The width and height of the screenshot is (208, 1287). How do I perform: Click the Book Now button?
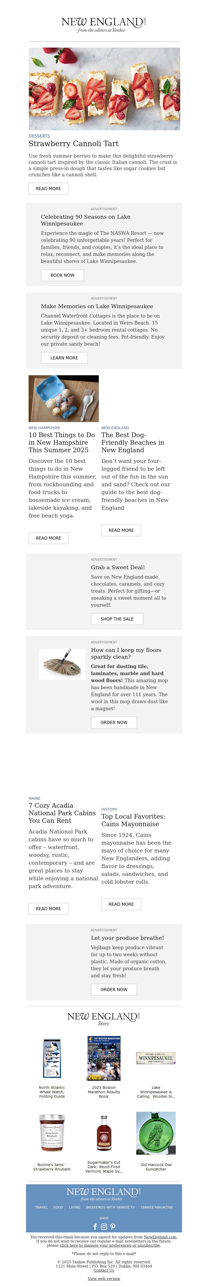click(62, 275)
